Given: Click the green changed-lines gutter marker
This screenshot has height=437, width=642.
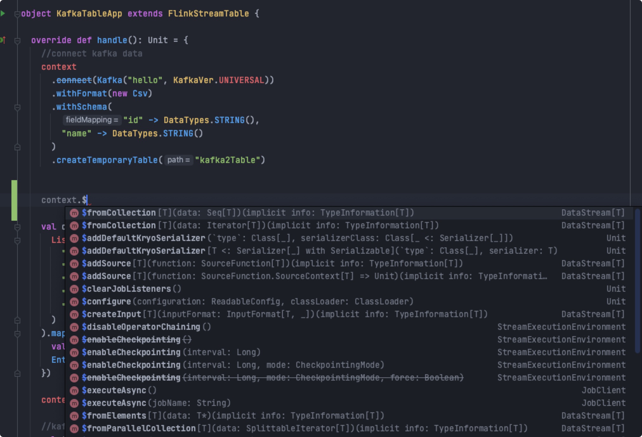Looking at the screenshot, I should [x=14, y=200].
